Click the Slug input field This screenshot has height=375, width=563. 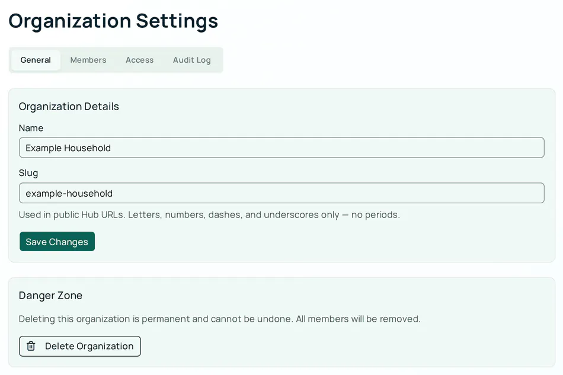tap(281, 193)
